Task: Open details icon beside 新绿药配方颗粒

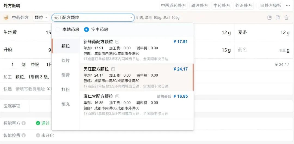Action: [x=117, y=42]
